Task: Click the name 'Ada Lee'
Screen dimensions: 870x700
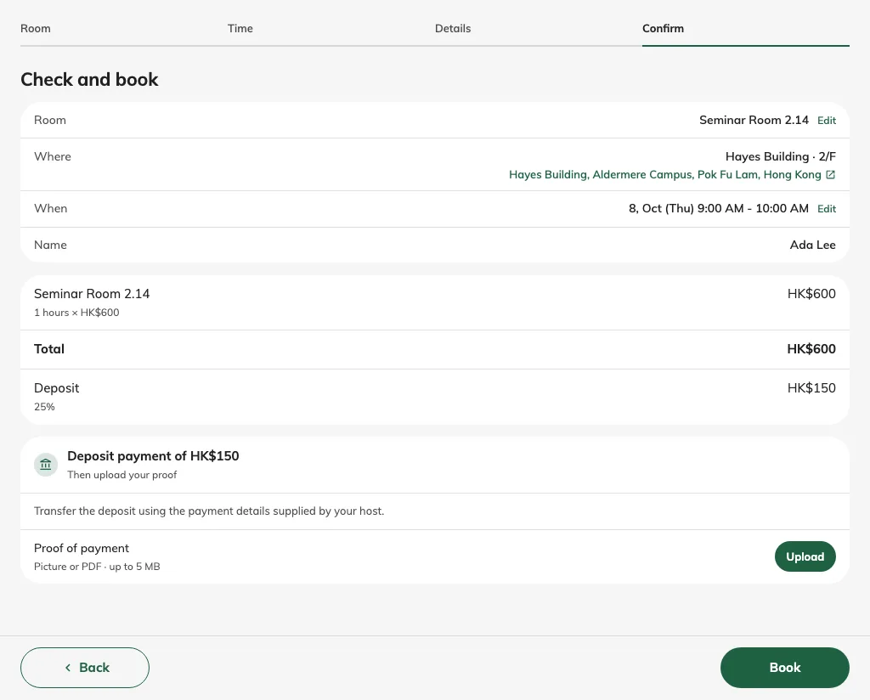Action: point(813,245)
